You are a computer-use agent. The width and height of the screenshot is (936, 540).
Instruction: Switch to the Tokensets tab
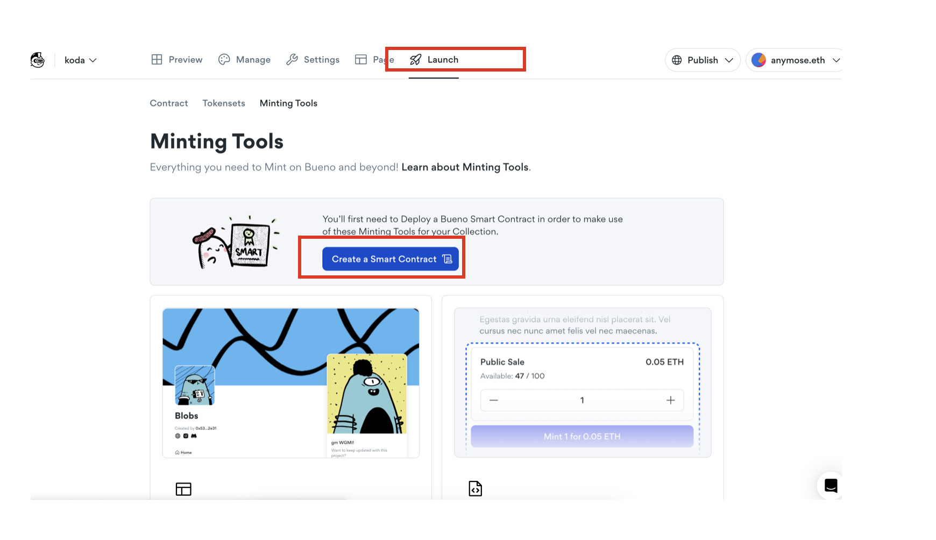pyautogui.click(x=223, y=103)
